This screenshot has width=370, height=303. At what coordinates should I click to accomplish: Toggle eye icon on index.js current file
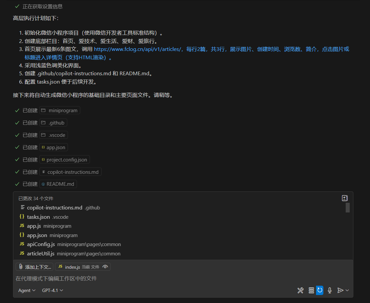(x=105, y=267)
